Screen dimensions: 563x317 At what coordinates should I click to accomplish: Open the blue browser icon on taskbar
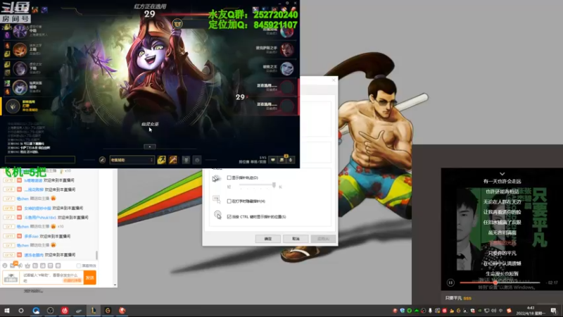pyautogui.click(x=36, y=311)
